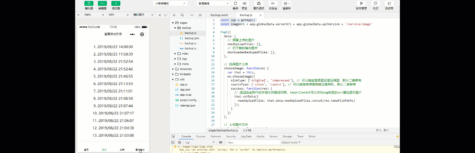Image resolution: width=475 pixels, height=153 pixels.
Task: Switch to the Wxml tab
Action: click(312, 136)
